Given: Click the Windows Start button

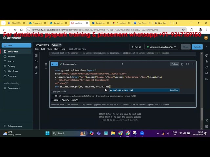Looking at the screenshot, I should 47,133.
